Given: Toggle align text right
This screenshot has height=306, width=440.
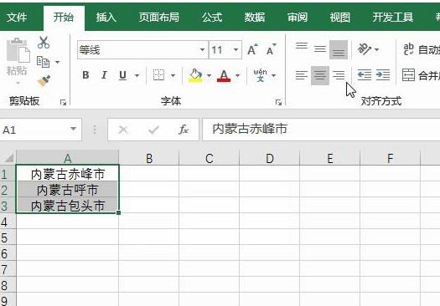Looking at the screenshot, I should tap(339, 75).
